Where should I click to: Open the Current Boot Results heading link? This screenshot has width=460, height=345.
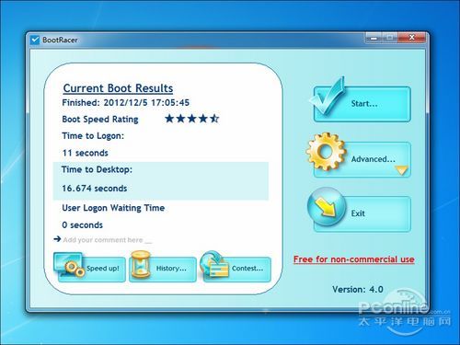pos(118,88)
